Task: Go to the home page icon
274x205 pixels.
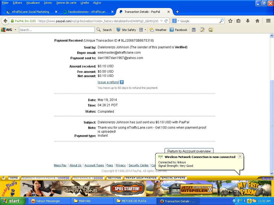Action: (257, 21)
